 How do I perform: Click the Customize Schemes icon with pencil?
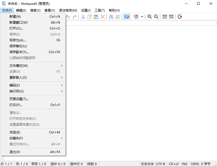tap(171, 17)
